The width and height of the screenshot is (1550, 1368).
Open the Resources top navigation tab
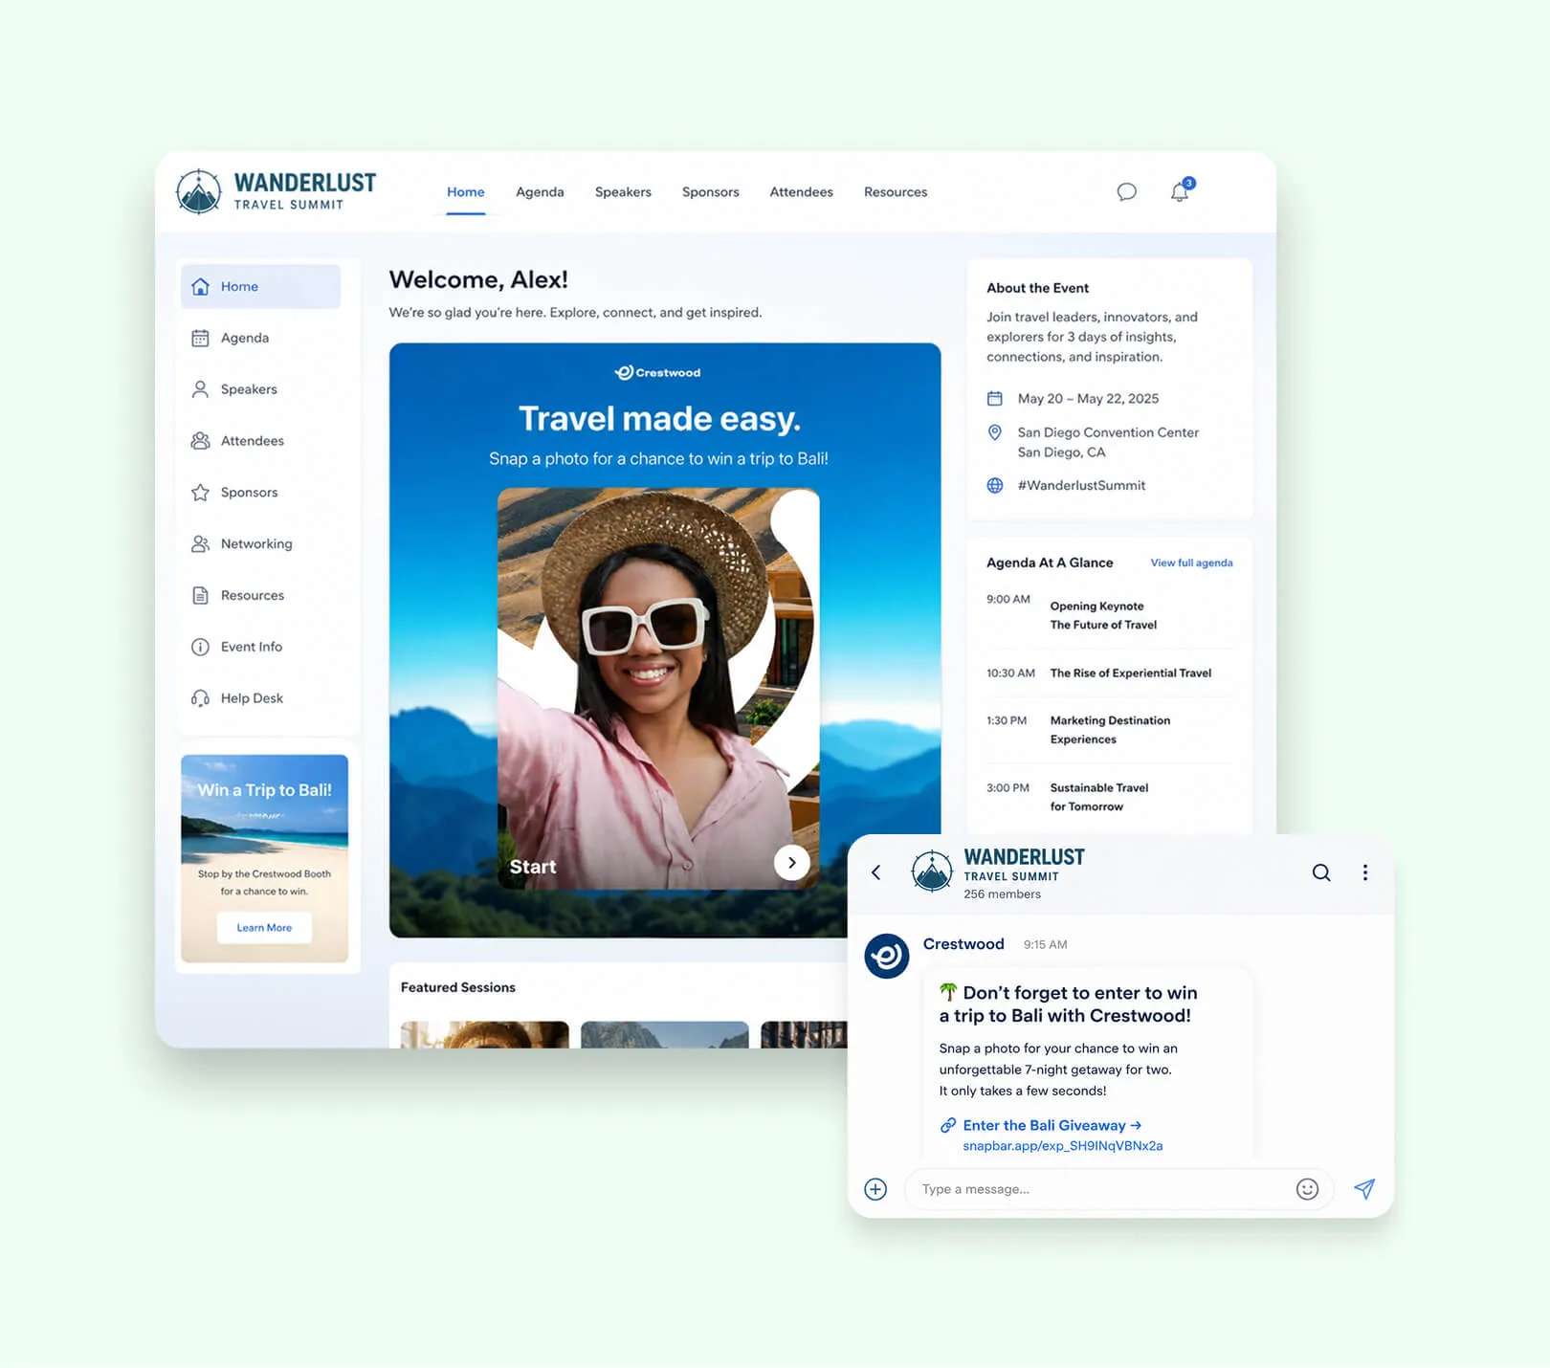[896, 192]
